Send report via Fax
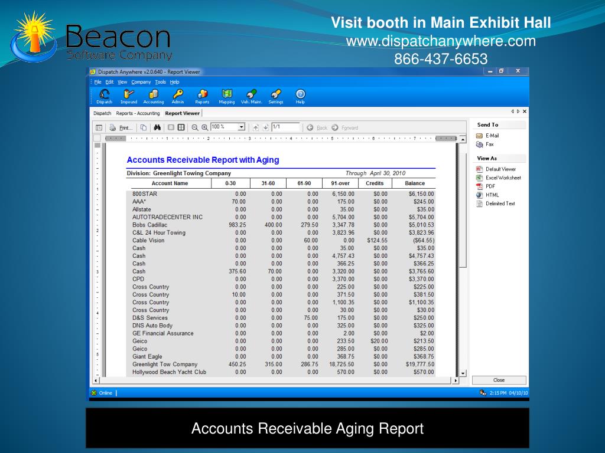The image size is (605, 453). click(485, 145)
